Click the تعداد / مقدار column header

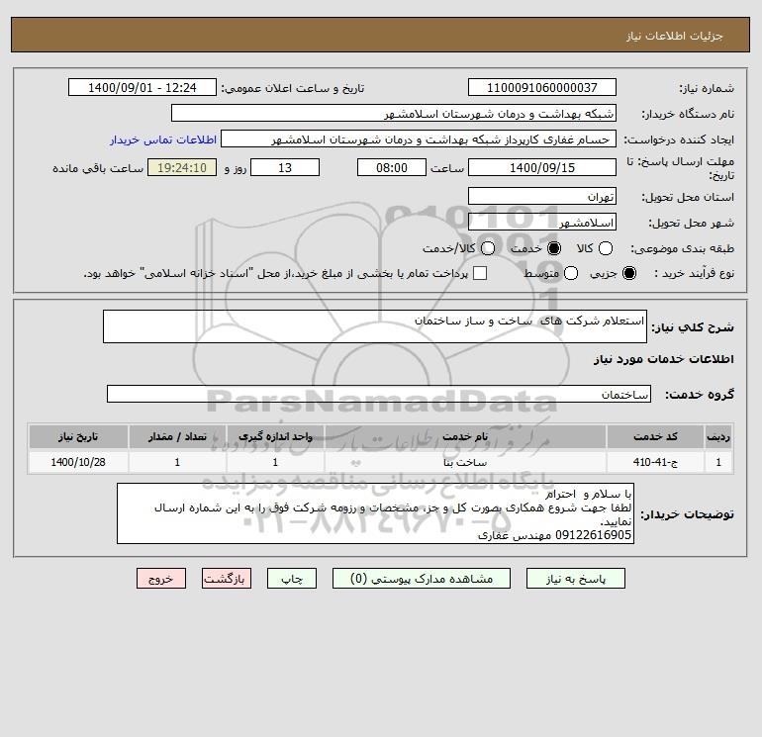[x=177, y=436]
